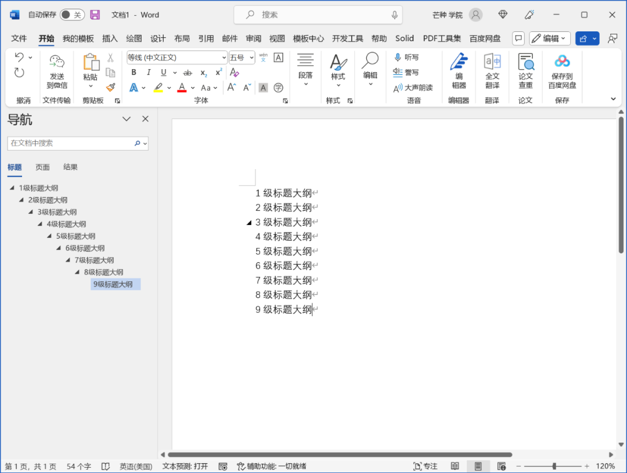Viewport: 627px width, 473px height.
Task: Open the 插入 ribbon tab
Action: click(x=110, y=38)
